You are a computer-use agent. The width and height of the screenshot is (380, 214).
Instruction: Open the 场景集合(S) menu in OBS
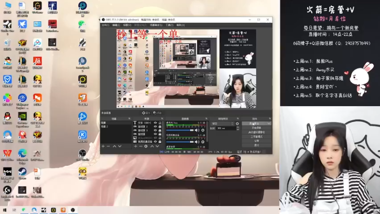click(x=156, y=25)
